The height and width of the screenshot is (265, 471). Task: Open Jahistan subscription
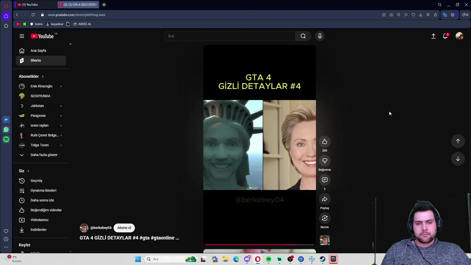pyautogui.click(x=41, y=106)
